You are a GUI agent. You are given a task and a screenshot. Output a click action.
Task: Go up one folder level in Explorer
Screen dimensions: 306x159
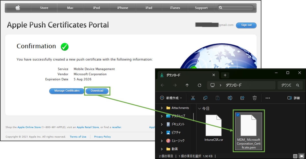[x=187, y=85]
